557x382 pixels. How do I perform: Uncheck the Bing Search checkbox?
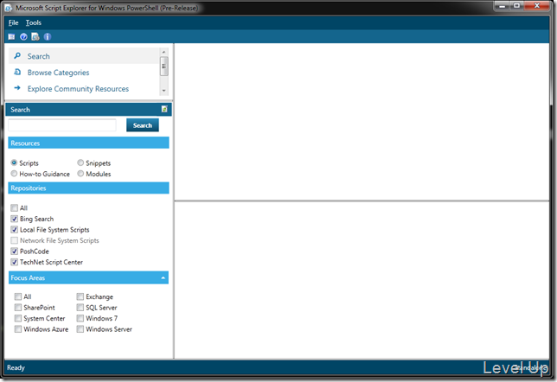[14, 219]
